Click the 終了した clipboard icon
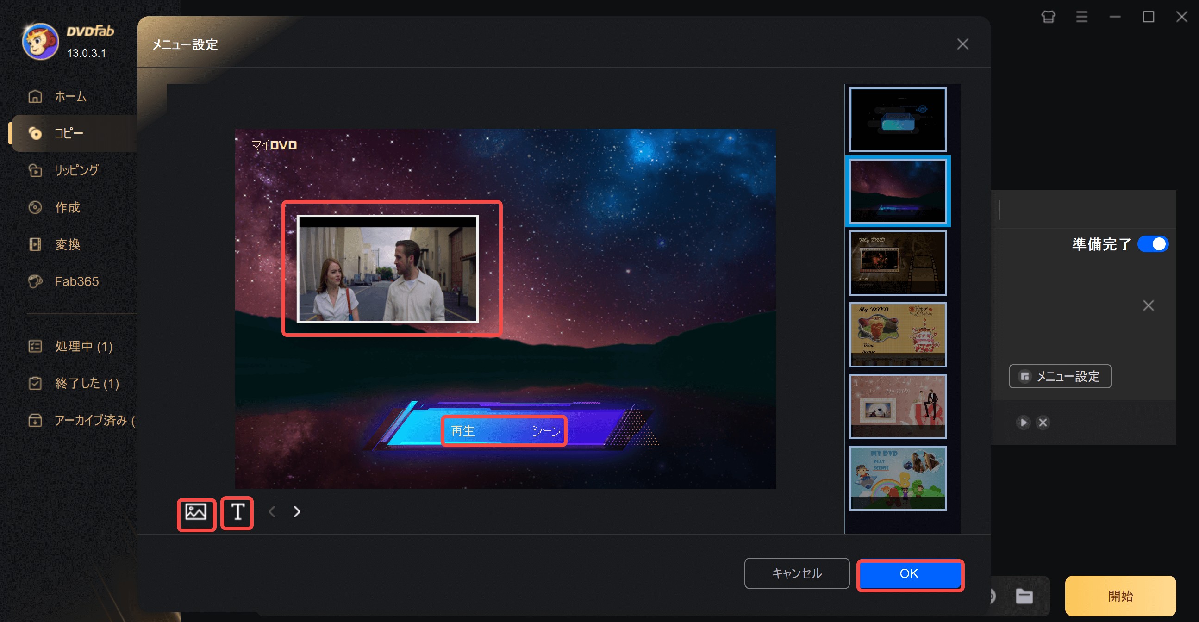 tap(35, 383)
